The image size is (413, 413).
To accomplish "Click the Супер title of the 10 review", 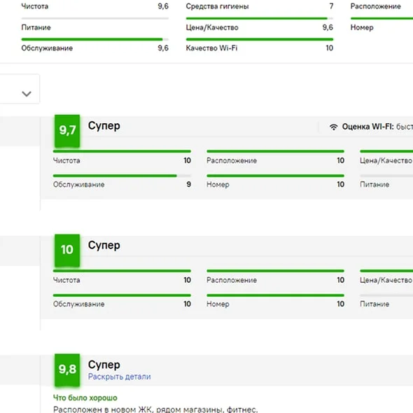I will coord(104,245).
